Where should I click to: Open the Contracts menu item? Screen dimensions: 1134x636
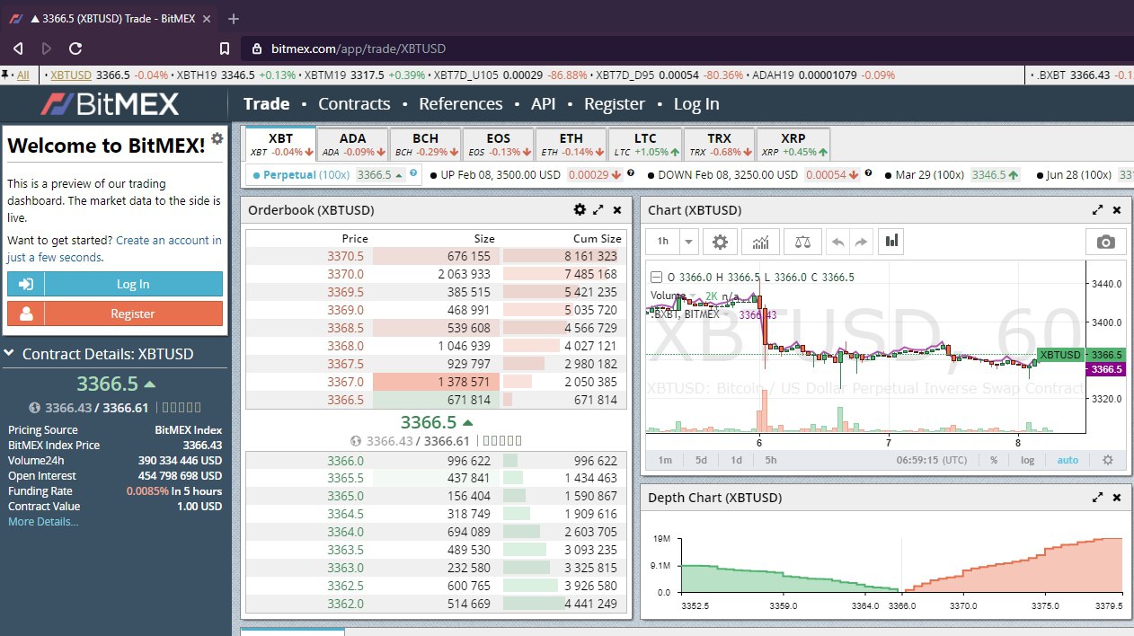(354, 104)
